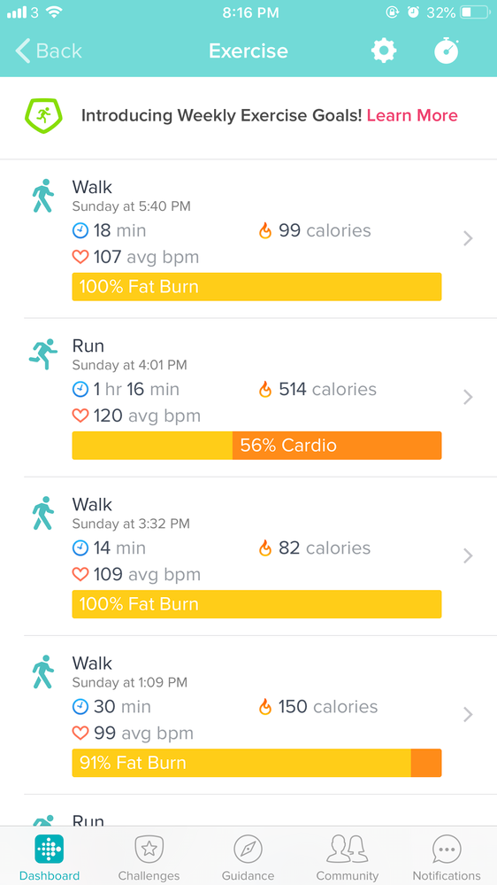Expand the 4:01 PM Run details chevron
Screen dimensions: 497x885
468,398
